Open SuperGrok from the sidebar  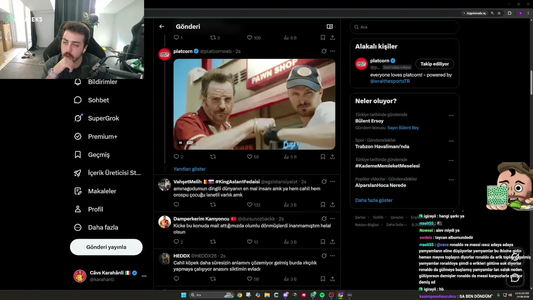[96, 118]
